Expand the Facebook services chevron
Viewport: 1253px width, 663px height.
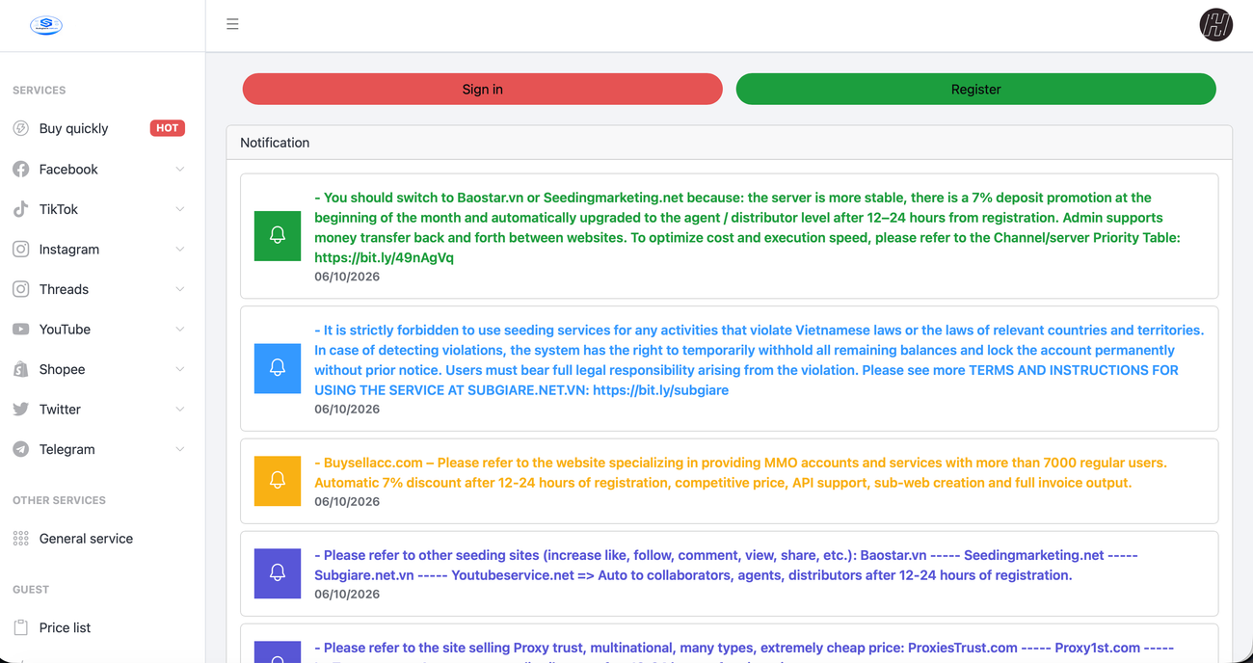click(180, 169)
